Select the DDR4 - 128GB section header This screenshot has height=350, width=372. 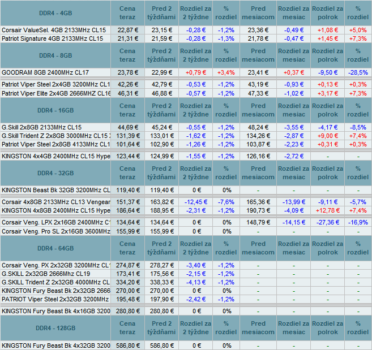(x=55, y=328)
